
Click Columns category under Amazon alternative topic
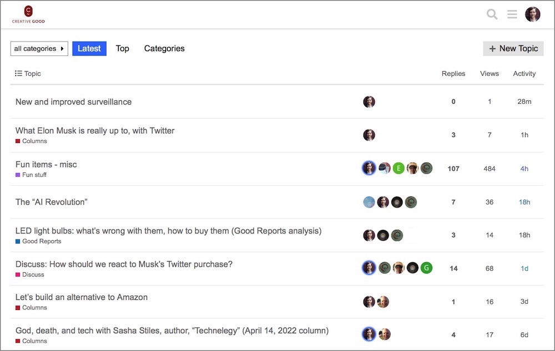pyautogui.click(x=31, y=308)
